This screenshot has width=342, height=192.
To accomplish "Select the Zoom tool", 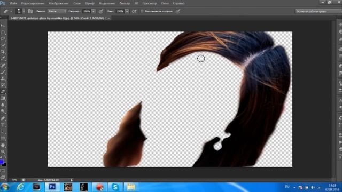I will [x=3, y=151].
